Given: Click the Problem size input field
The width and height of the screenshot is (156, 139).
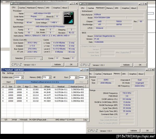Looking at the screenshot, I should (17, 77).
